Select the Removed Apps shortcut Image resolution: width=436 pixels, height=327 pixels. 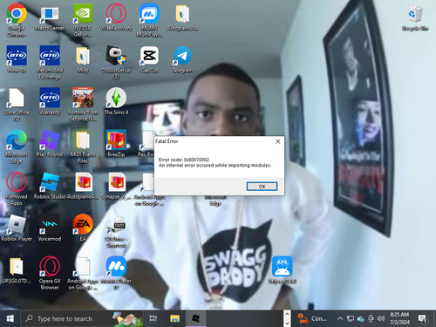[17, 188]
